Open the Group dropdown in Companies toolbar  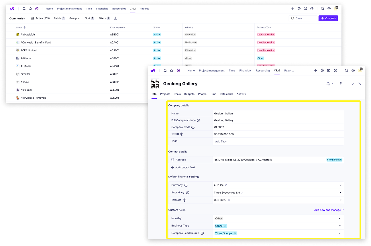click(74, 18)
